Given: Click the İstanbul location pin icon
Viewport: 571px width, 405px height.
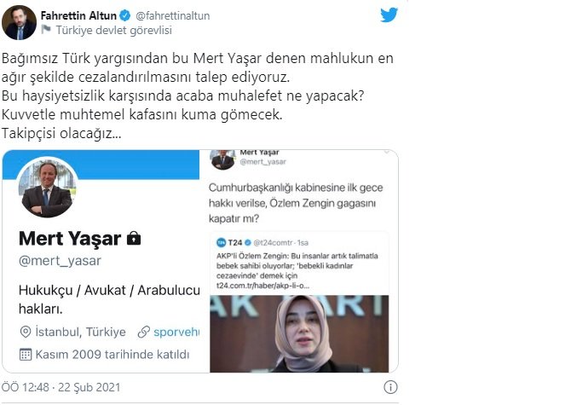Looking at the screenshot, I should pyautogui.click(x=25, y=332).
